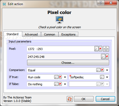
Task: Click the question mark help title button
Action: 101,3
